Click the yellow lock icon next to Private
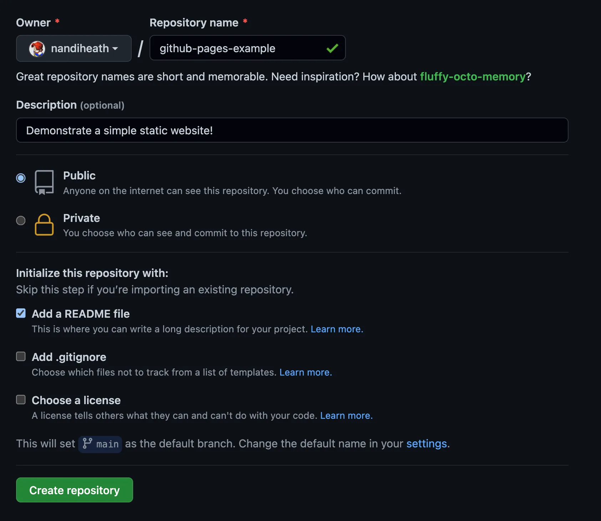Screen dimensions: 601x521 tap(44, 225)
